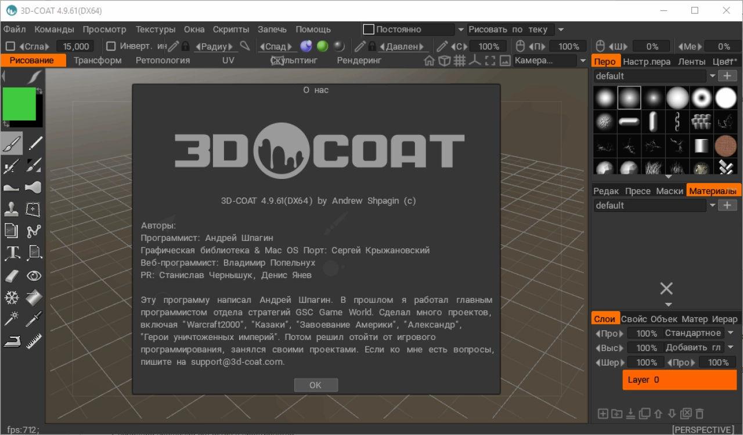743x435 pixels.
Task: Select the Text tool icon
Action: (12, 253)
